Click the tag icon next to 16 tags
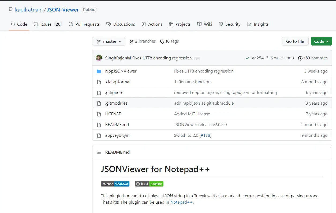This screenshot has width=336, height=213. [162, 41]
